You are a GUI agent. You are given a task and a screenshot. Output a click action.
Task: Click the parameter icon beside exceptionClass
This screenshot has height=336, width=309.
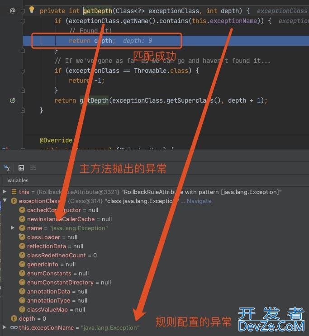pos(14,201)
